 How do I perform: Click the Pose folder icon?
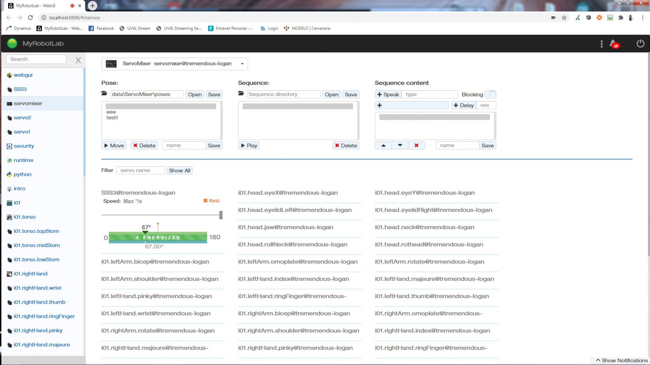pyautogui.click(x=104, y=94)
